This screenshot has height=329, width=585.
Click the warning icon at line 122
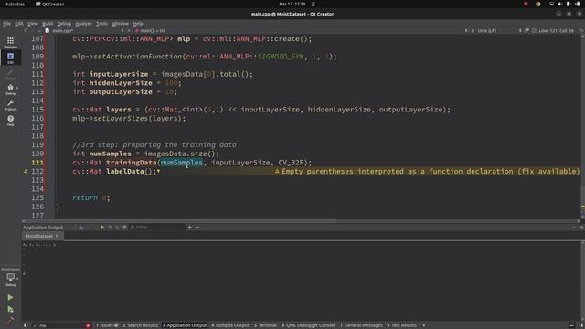coord(26,171)
